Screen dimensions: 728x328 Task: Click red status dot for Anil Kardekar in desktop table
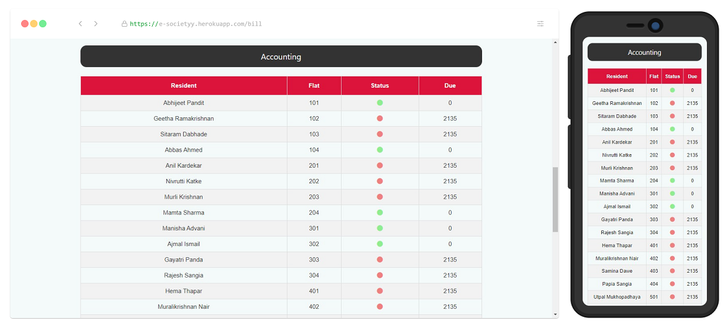[380, 165]
